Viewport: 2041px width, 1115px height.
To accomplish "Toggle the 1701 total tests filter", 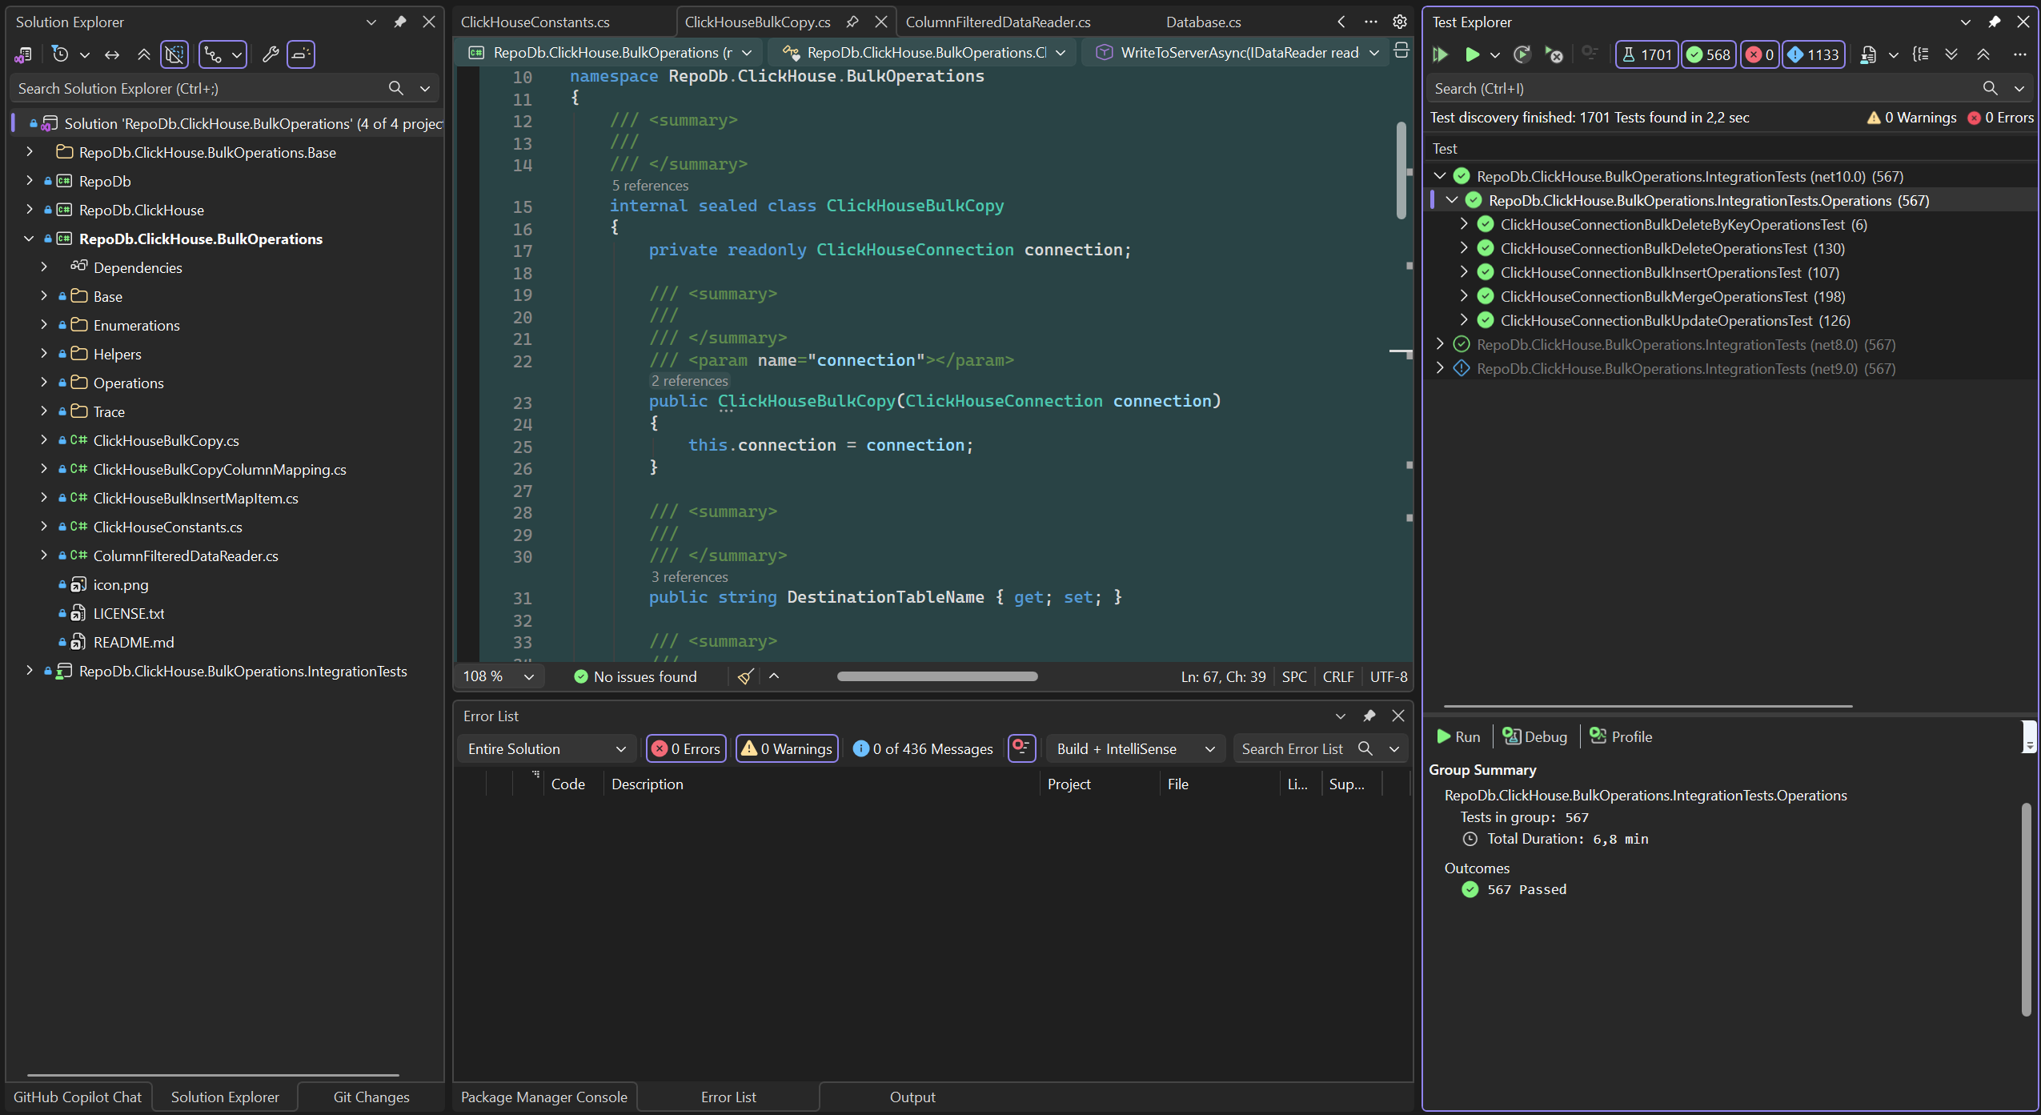I will 1647,54.
